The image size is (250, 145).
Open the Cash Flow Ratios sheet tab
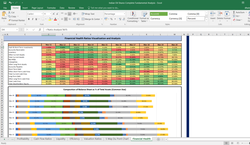coord(43,139)
